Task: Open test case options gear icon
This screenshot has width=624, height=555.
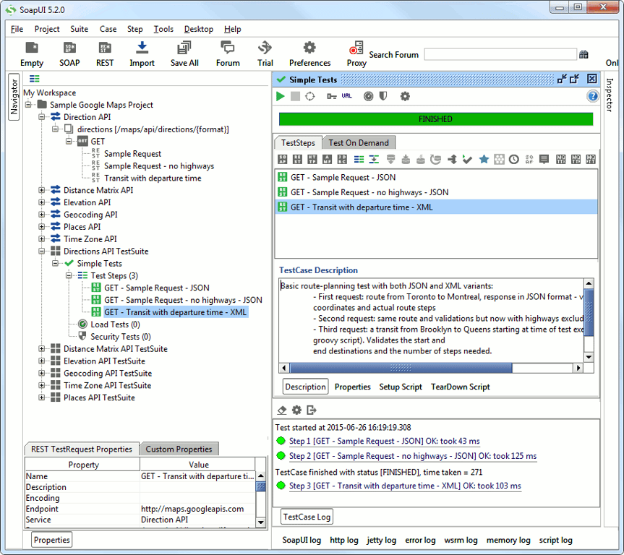Action: (405, 96)
